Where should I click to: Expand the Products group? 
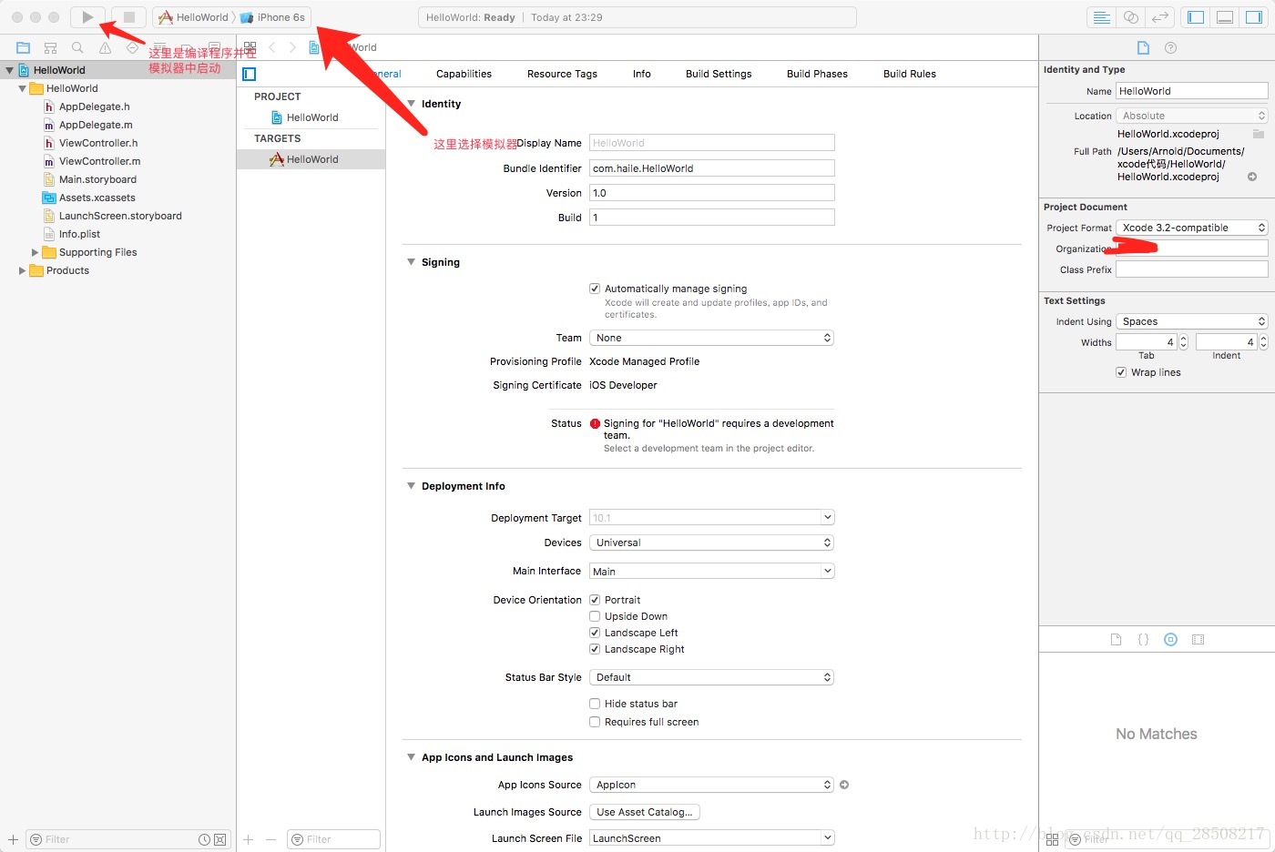(22, 270)
